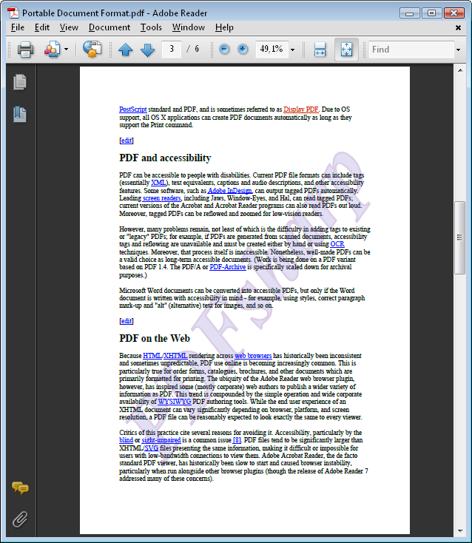Follow the Adobe InDesign link
The width and height of the screenshot is (472, 543).
click(x=229, y=190)
